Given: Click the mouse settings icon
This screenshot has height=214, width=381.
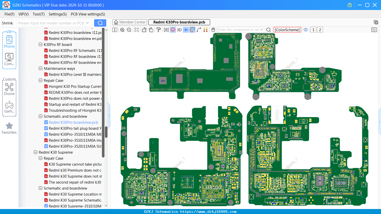Looking at the screenshot, I should click(213, 30).
